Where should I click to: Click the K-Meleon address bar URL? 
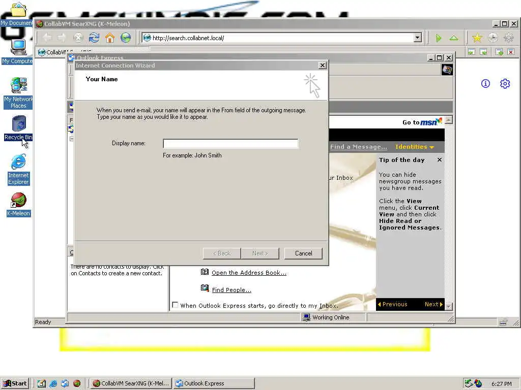pos(188,38)
